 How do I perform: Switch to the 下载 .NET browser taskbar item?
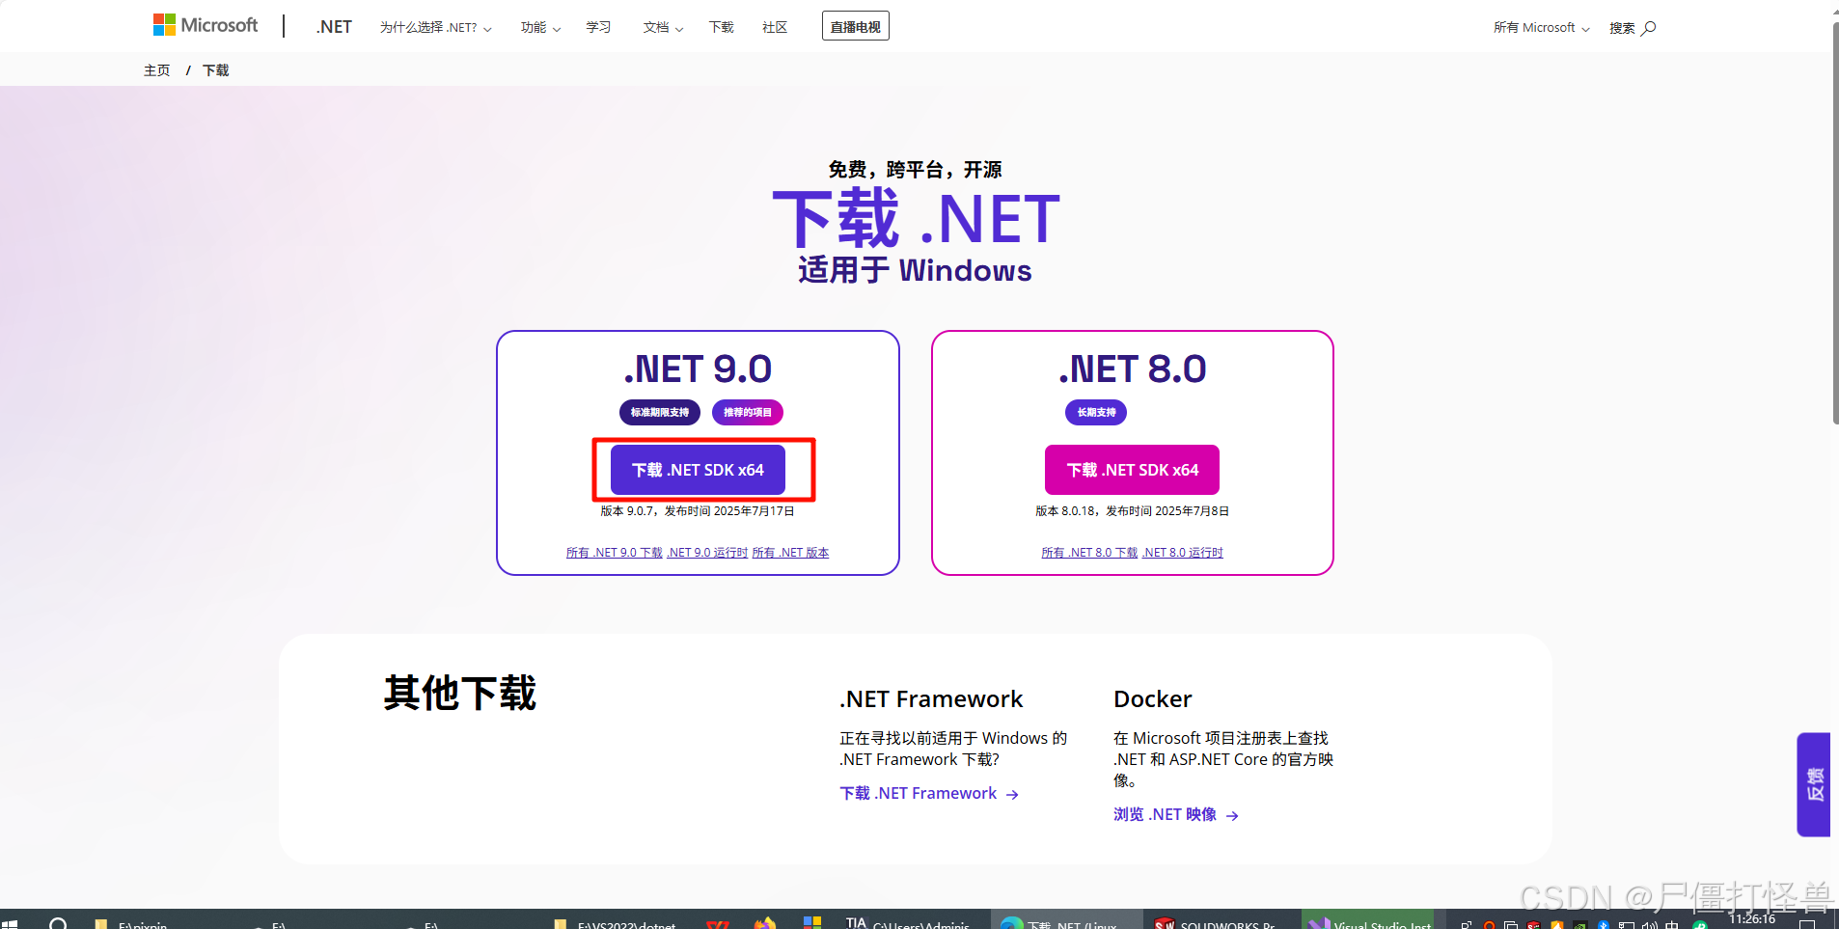pos(1066,920)
